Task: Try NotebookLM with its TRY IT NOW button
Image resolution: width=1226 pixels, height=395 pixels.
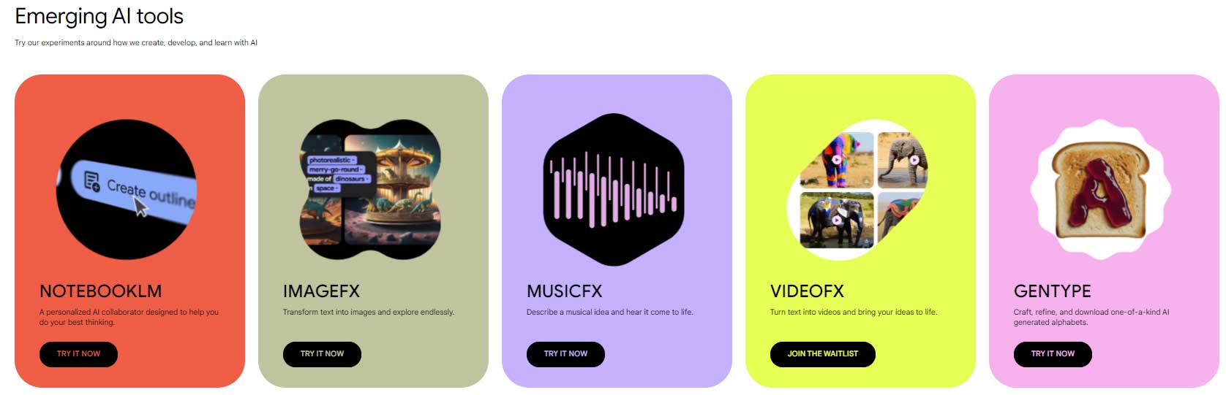Action: coord(78,354)
